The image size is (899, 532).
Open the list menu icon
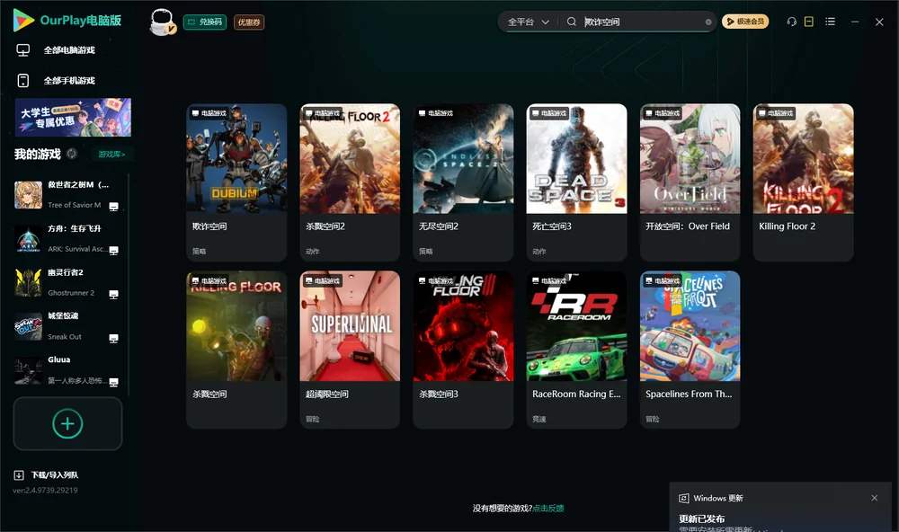(830, 22)
